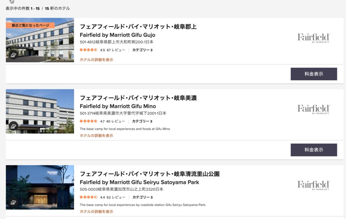
Task: Click Seiryu Satoyama Park hotel photo thumbnail
Action: 40,187
